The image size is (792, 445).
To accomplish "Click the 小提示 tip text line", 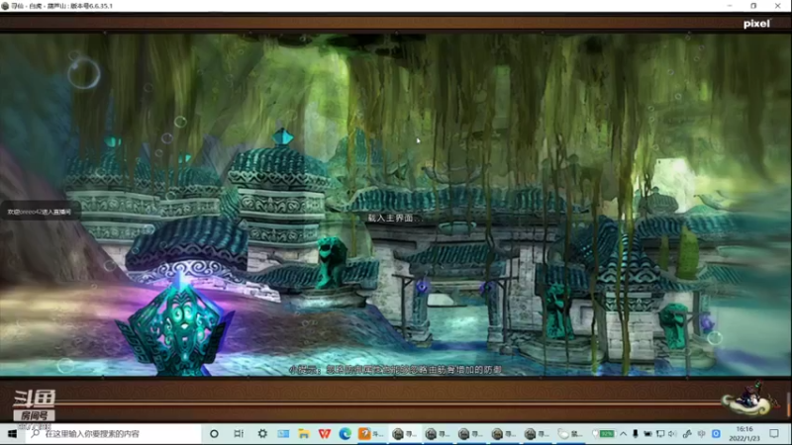I will click(395, 370).
